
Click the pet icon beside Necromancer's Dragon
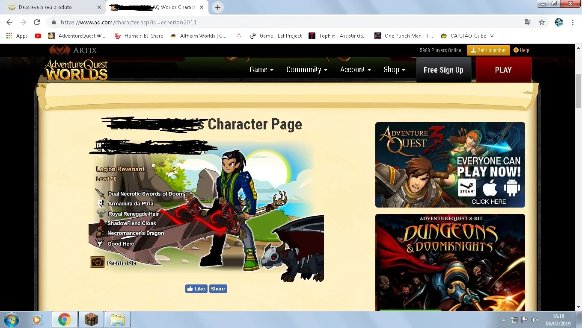100,233
